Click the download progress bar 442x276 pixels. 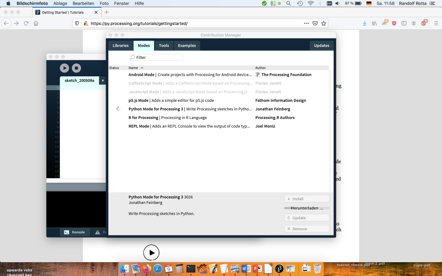point(306,208)
